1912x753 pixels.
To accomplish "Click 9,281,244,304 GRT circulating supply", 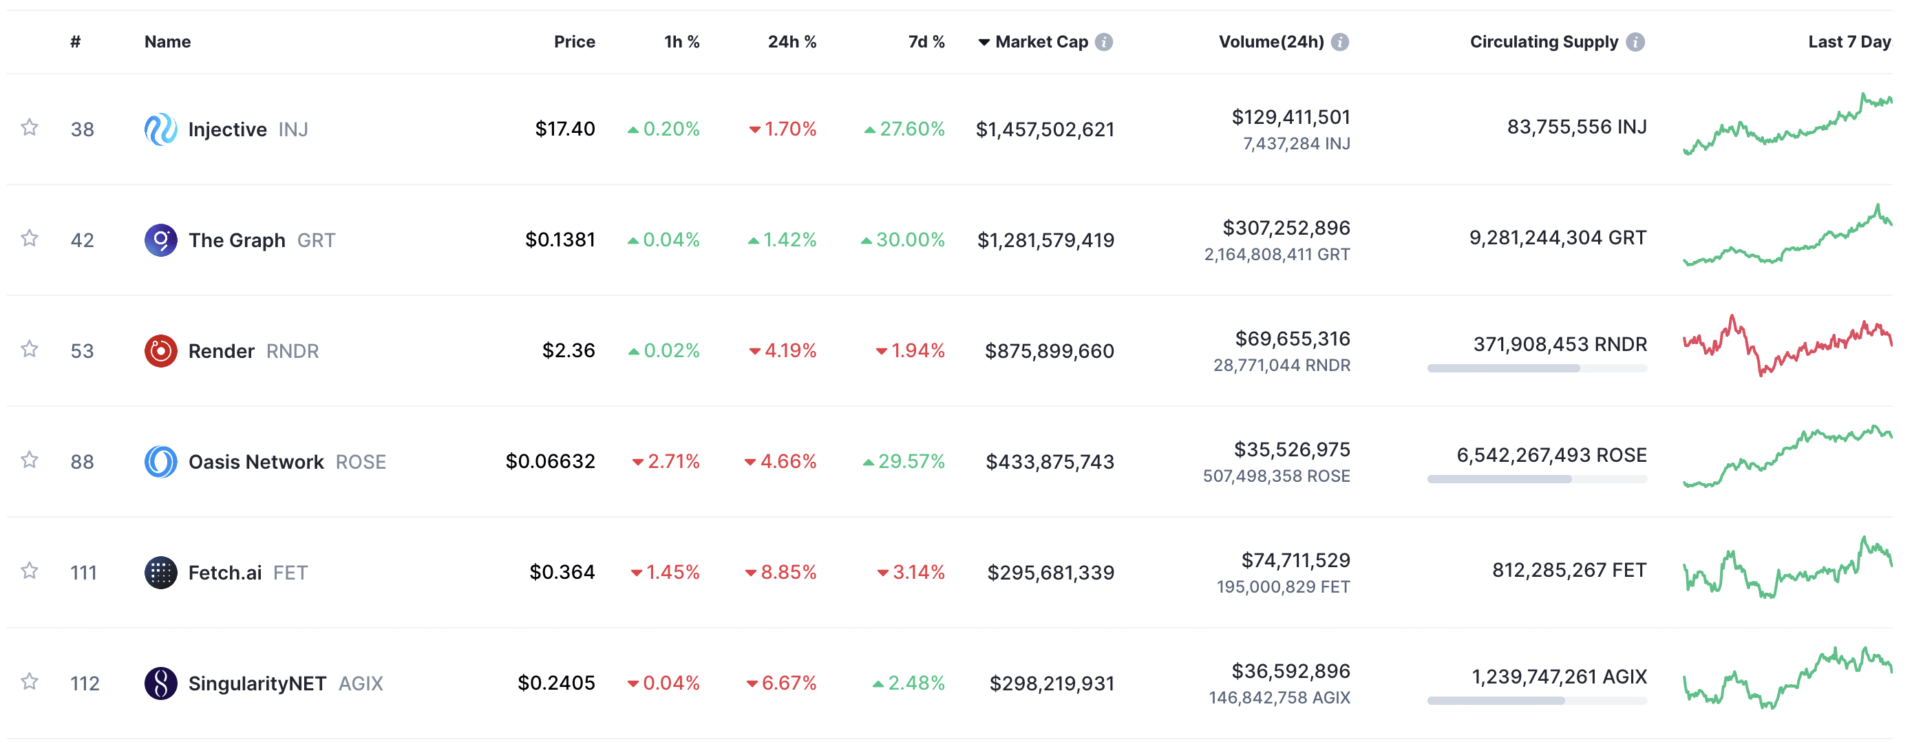I will click(1558, 237).
